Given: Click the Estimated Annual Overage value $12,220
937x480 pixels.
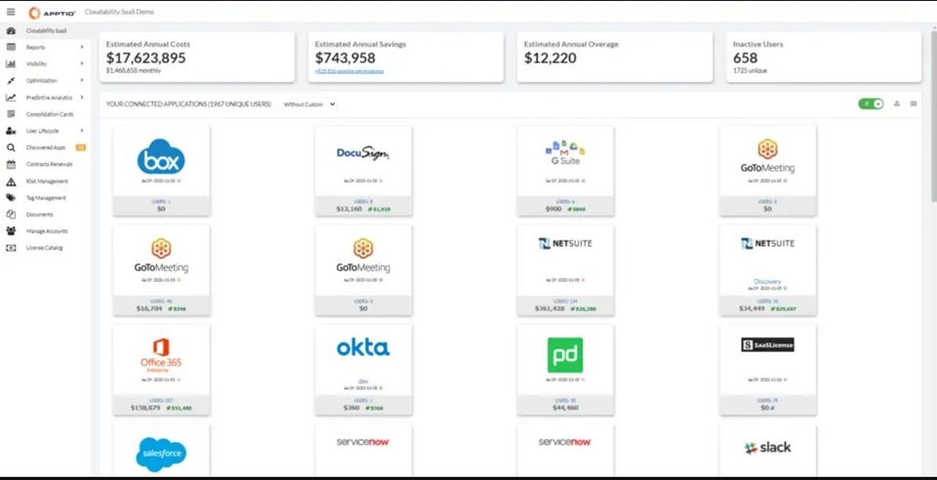Looking at the screenshot, I should (550, 58).
